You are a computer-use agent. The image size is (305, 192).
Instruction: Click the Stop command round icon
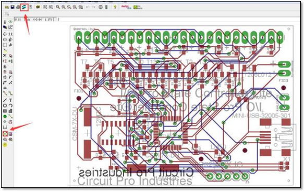pos(101,7)
